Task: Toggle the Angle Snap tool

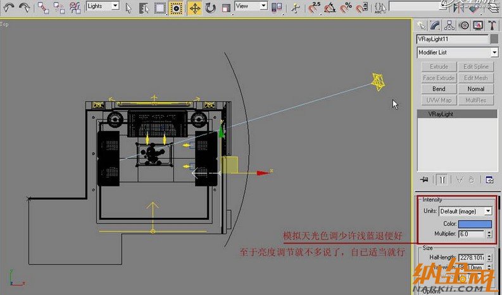Action: click(330, 8)
